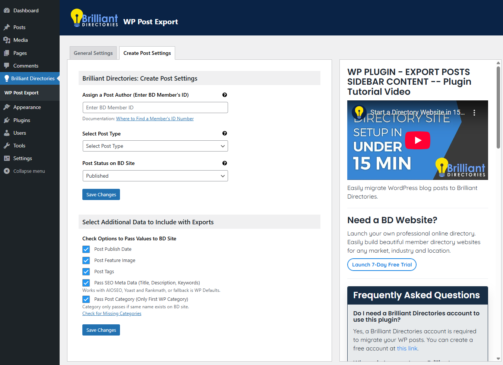
Task: Click 'Do I need a Brilliant Directories account' question
Action: [417, 316]
